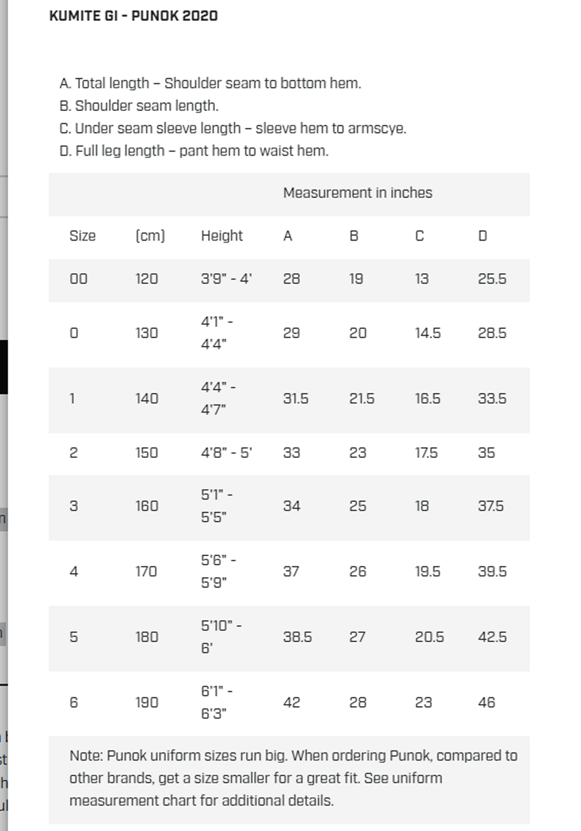Click the height range 4'4" - 4'7" cell

point(218,398)
